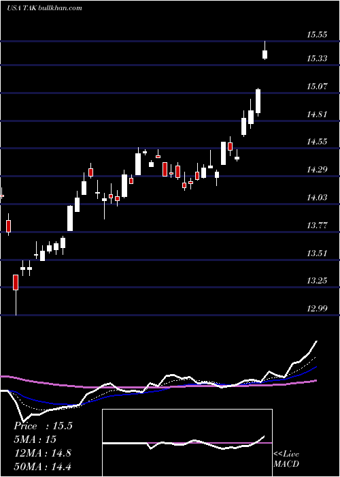Screen dimensions: 340x477
Task: Click the 5MA : 15 readout
Action: (x=35, y=440)
